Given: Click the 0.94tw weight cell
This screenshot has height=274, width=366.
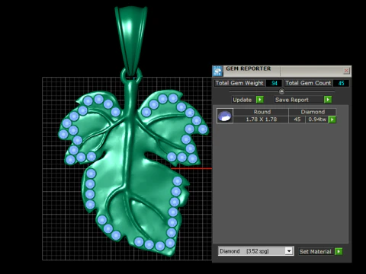Looking at the screenshot, I should (x=317, y=119).
